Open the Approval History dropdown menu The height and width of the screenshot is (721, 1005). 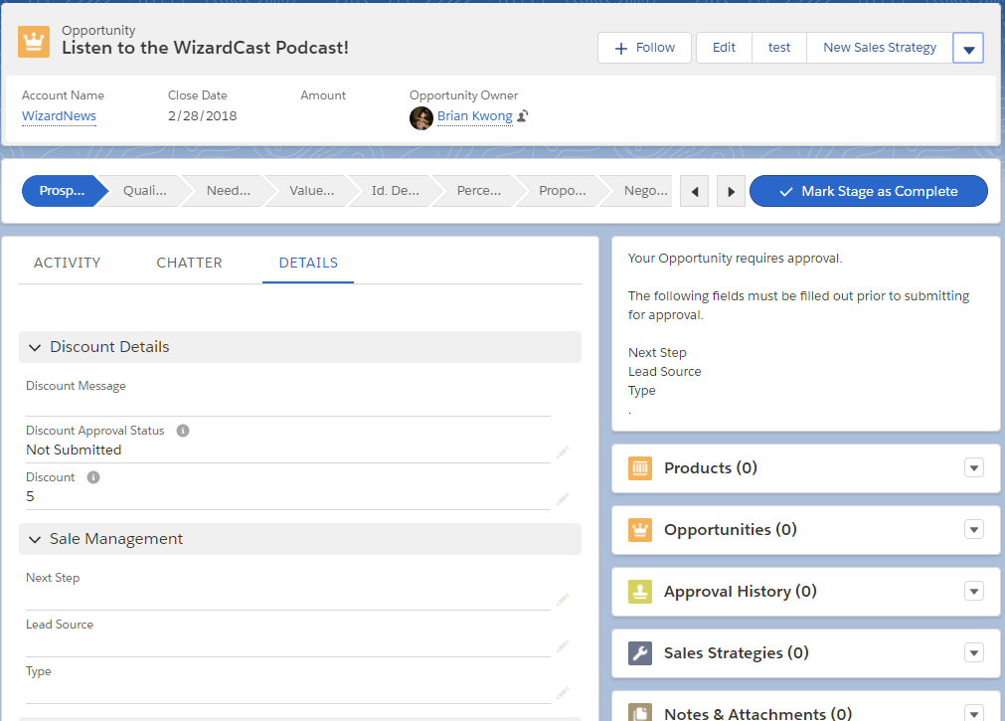point(973,591)
